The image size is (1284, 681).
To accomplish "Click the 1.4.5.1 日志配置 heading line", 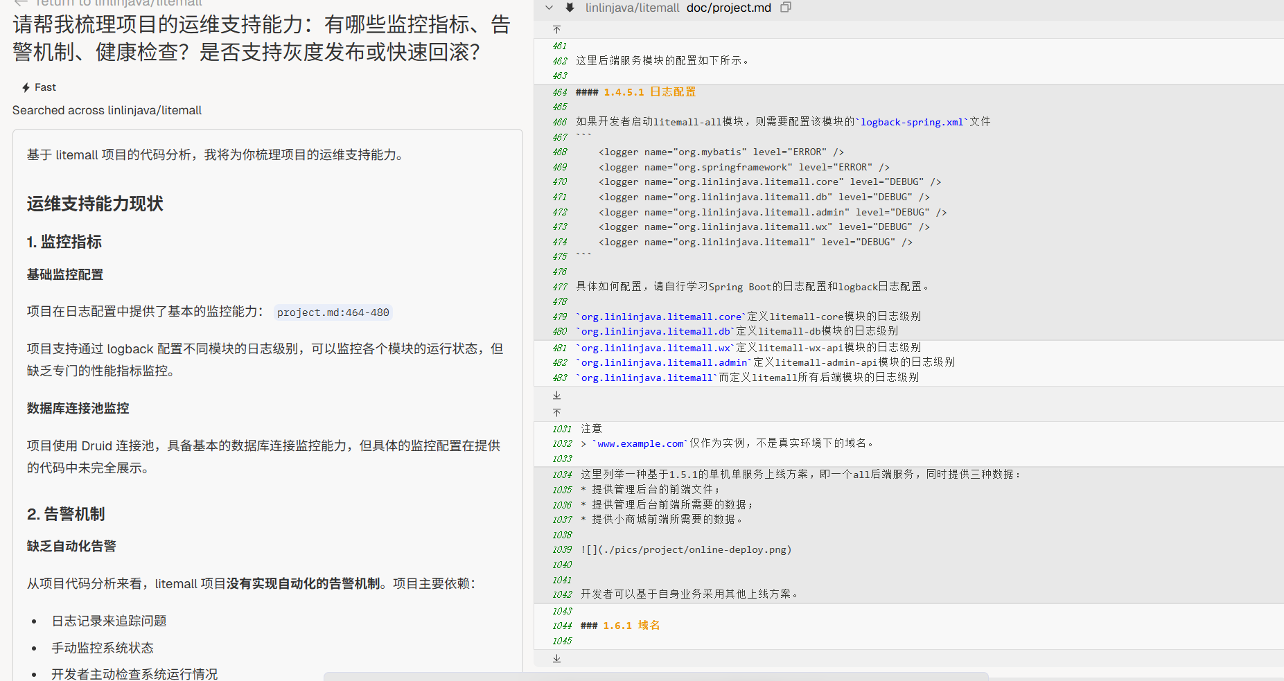I will 649,92.
